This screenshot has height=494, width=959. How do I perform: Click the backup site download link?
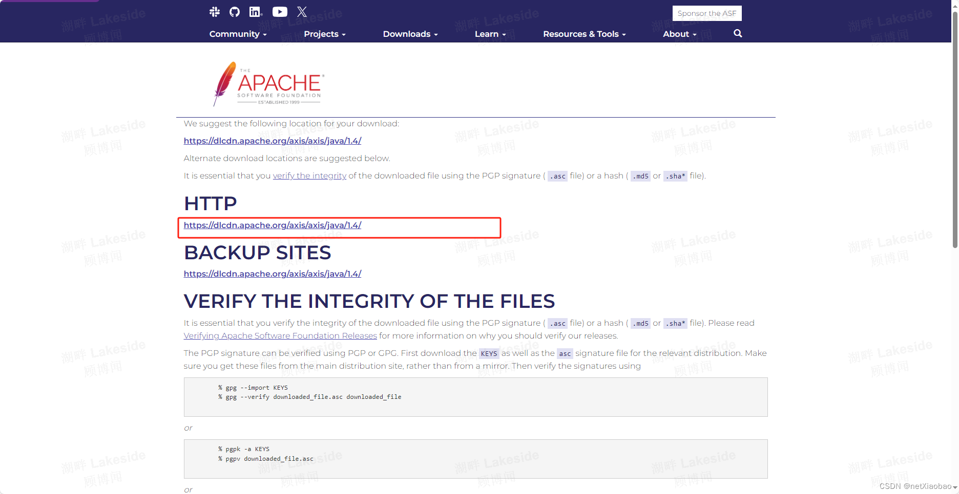click(272, 274)
